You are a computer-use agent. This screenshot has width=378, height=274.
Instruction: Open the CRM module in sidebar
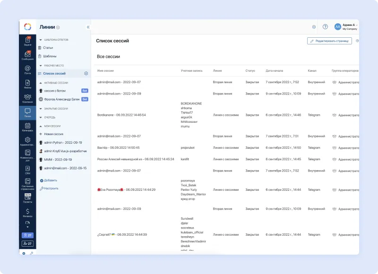pyautogui.click(x=27, y=169)
